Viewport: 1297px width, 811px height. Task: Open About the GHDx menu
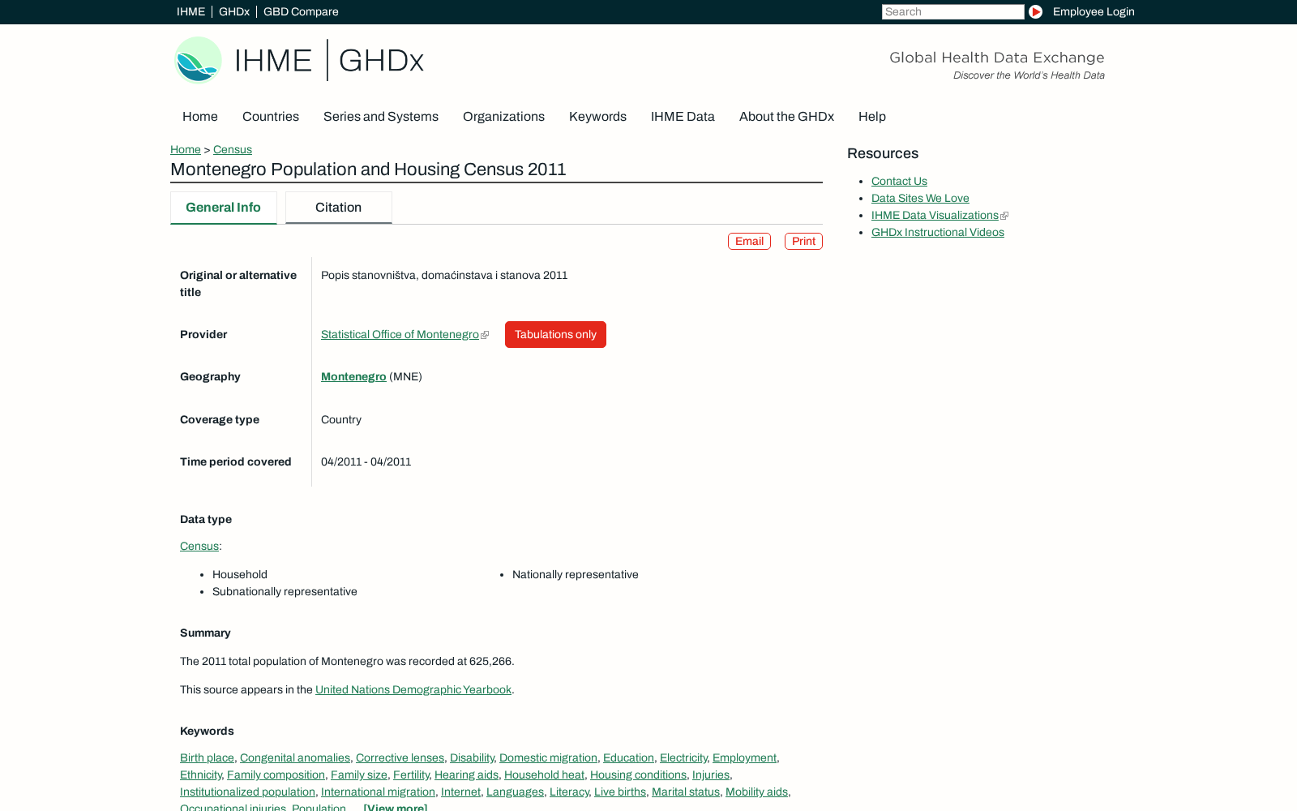(786, 117)
